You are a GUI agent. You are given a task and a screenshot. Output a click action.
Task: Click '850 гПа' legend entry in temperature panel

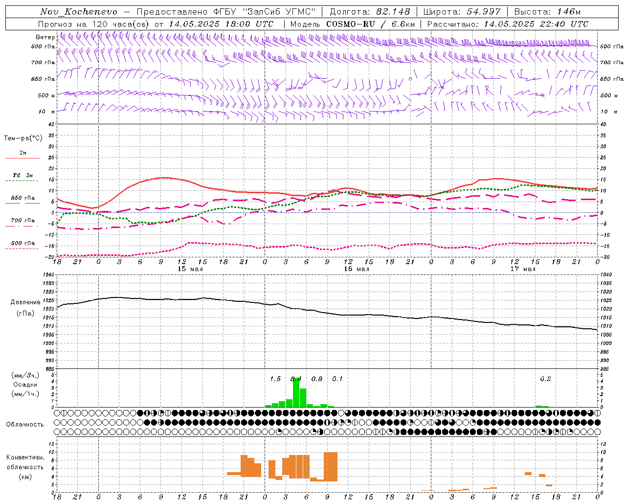(23, 198)
